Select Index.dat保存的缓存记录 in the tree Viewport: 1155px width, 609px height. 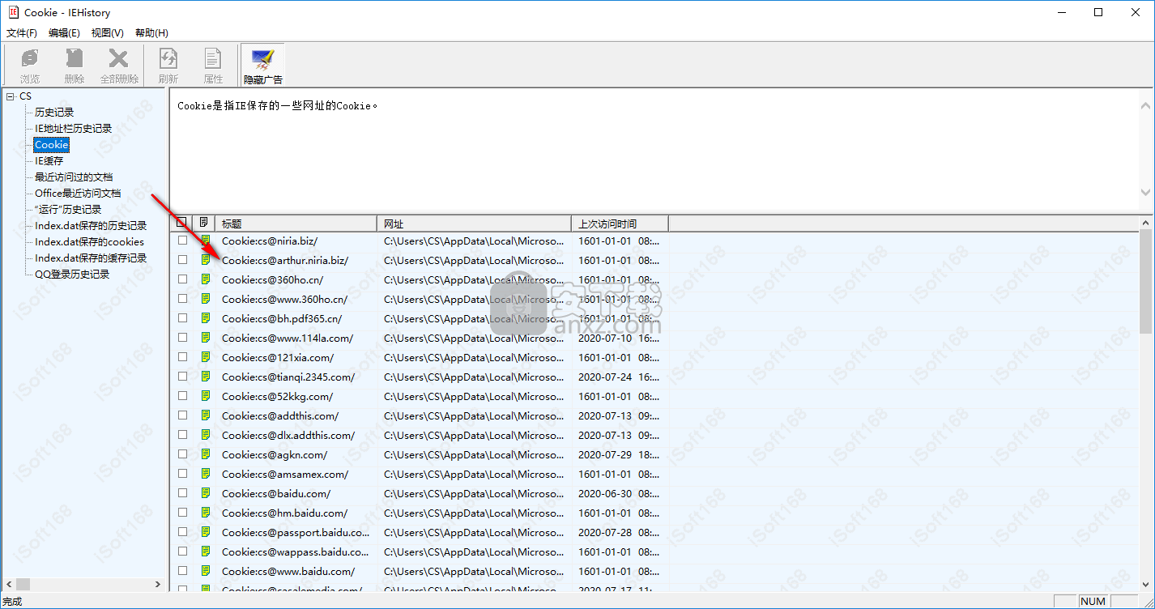coord(91,258)
